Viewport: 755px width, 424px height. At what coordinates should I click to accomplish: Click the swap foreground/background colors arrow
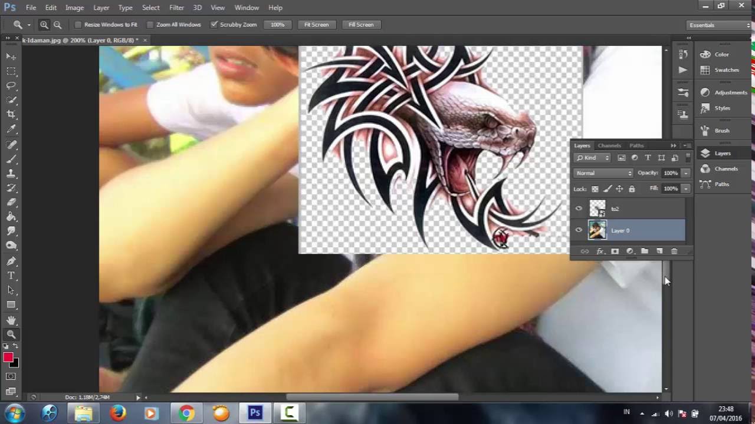pos(15,346)
